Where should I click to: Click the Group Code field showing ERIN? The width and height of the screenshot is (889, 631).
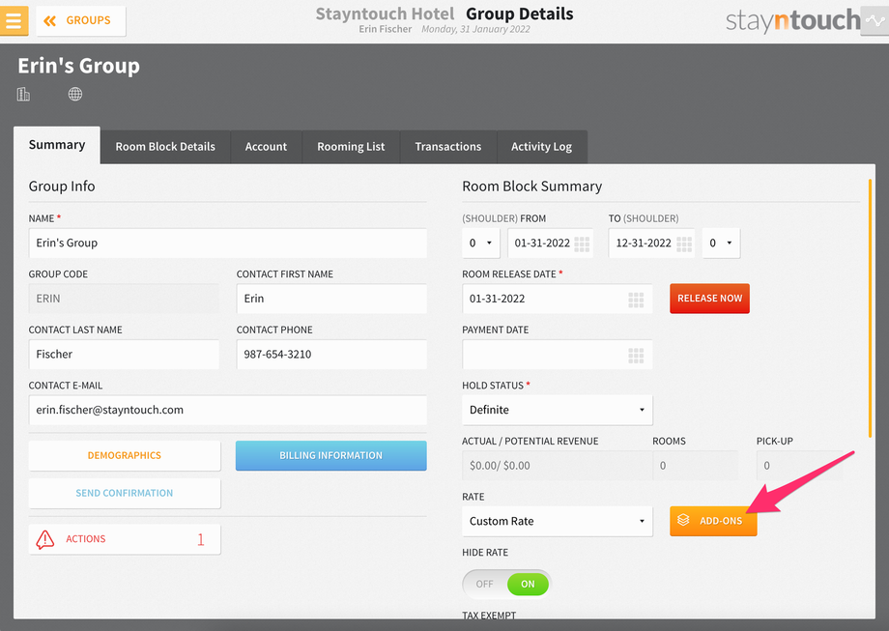[124, 299]
